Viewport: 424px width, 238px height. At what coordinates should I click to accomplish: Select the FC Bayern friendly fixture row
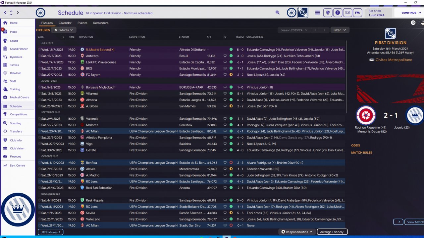(191, 75)
